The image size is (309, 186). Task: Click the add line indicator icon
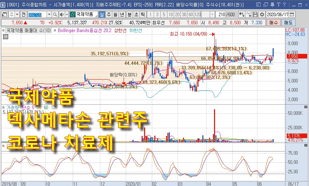[x=249, y=14]
